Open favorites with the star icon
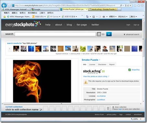The height and width of the screenshot is (123, 147). pyautogui.click(x=139, y=6)
